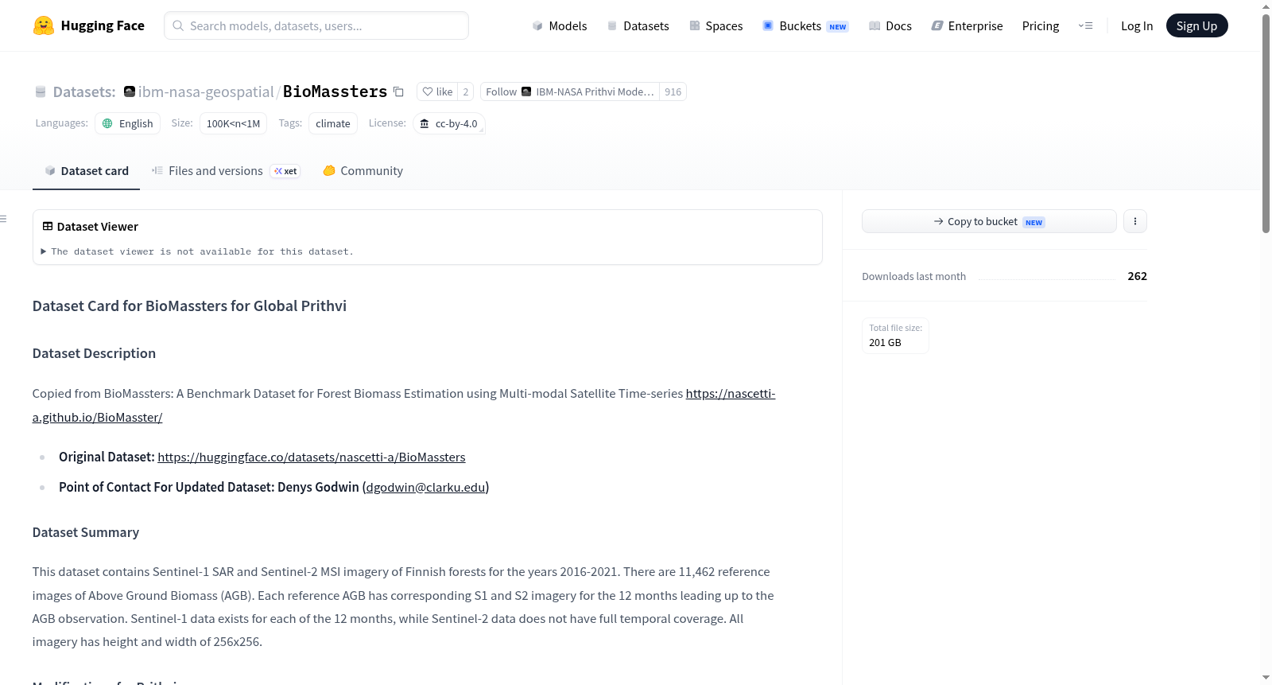Click the Spaces grid icon in navbar
Viewport: 1272px width, 685px height.
pos(695,25)
